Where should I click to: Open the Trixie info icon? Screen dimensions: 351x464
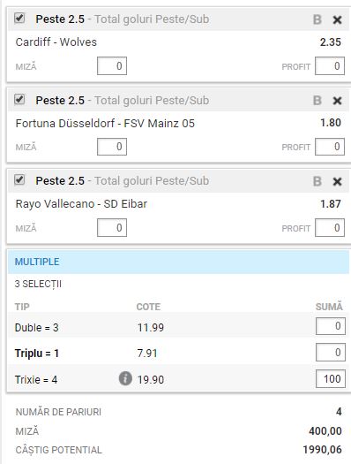coord(125,378)
